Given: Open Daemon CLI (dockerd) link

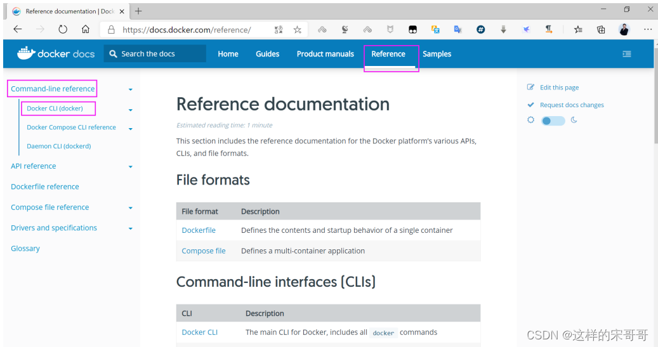Looking at the screenshot, I should click(59, 146).
